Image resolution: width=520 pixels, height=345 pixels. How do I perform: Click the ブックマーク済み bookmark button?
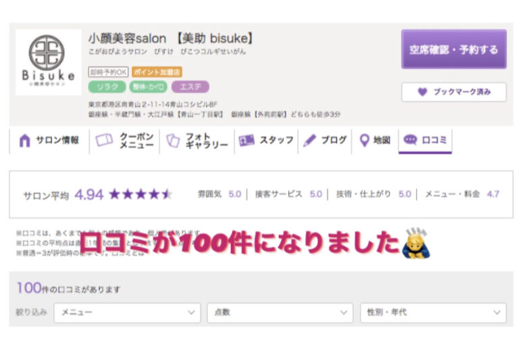pyautogui.click(x=454, y=91)
